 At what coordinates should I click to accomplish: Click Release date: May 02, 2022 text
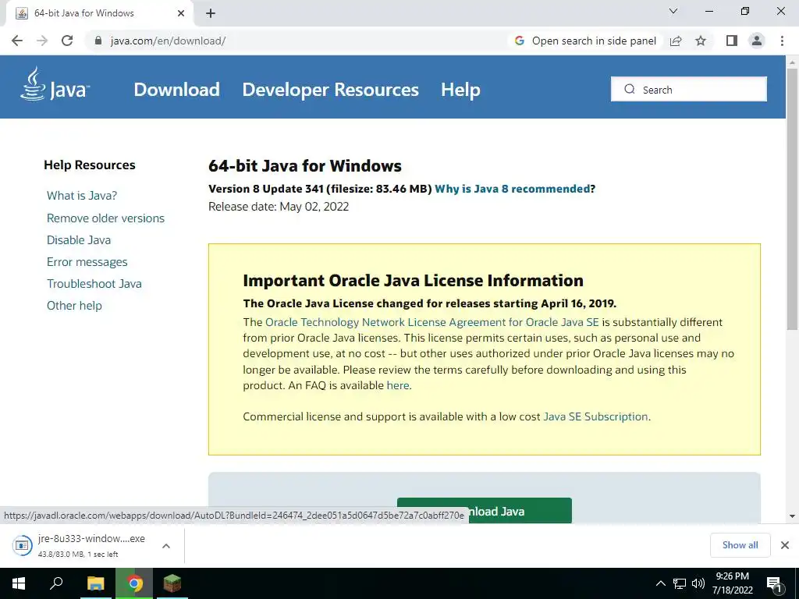coord(279,206)
